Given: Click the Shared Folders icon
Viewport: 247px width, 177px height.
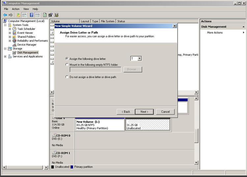Looking at the screenshot, I should click(14, 37).
